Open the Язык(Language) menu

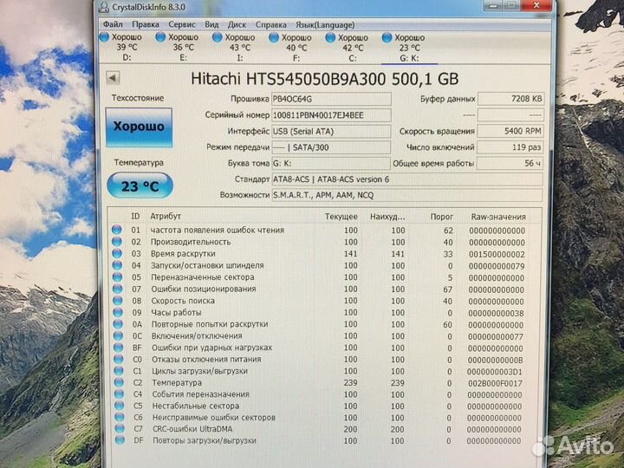325,24
